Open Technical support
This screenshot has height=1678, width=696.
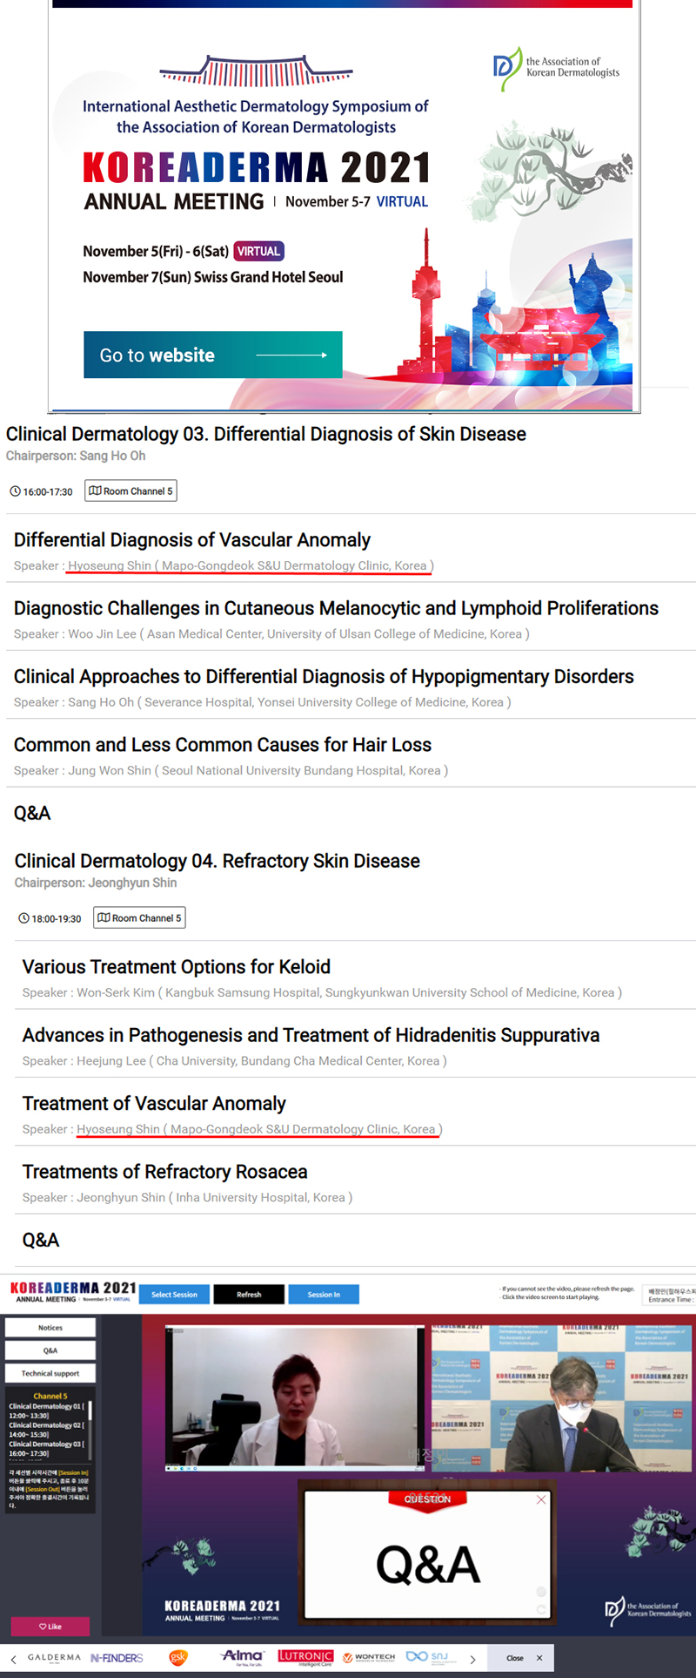(x=50, y=1373)
